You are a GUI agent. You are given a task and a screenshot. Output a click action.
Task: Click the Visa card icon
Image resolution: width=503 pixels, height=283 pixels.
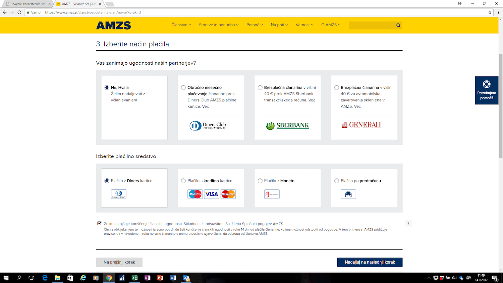coord(212,194)
